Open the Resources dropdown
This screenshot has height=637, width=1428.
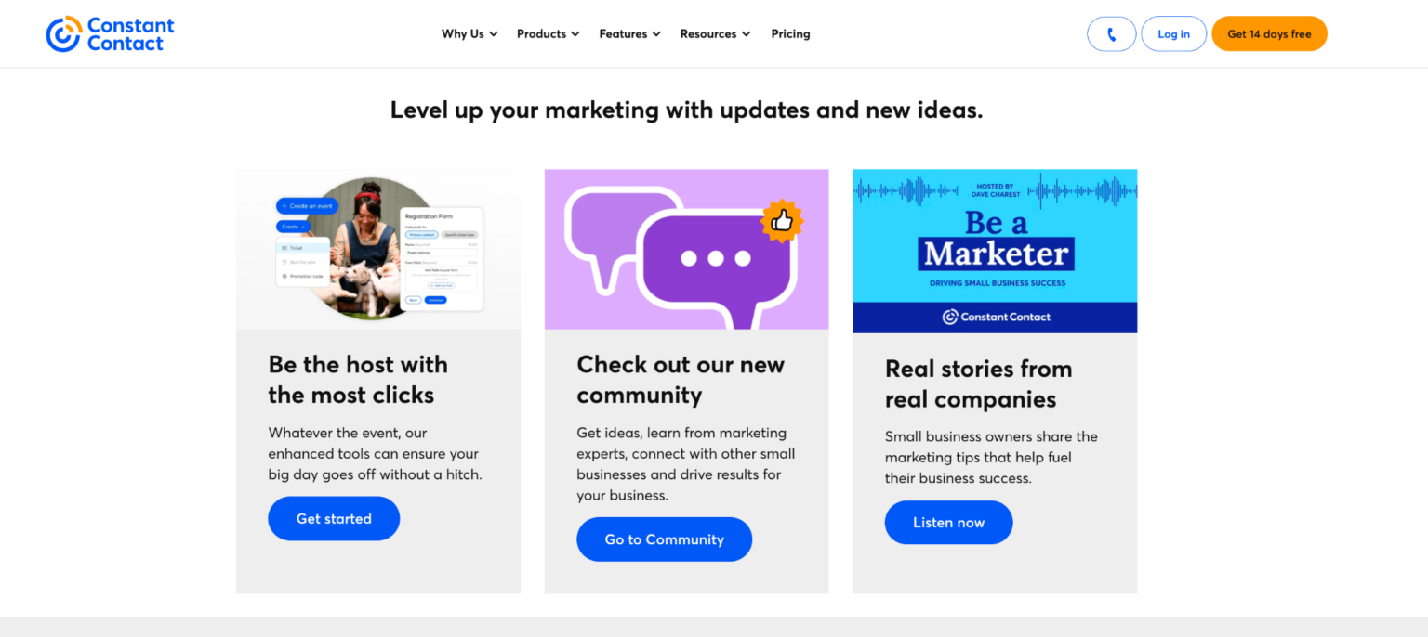(x=714, y=33)
